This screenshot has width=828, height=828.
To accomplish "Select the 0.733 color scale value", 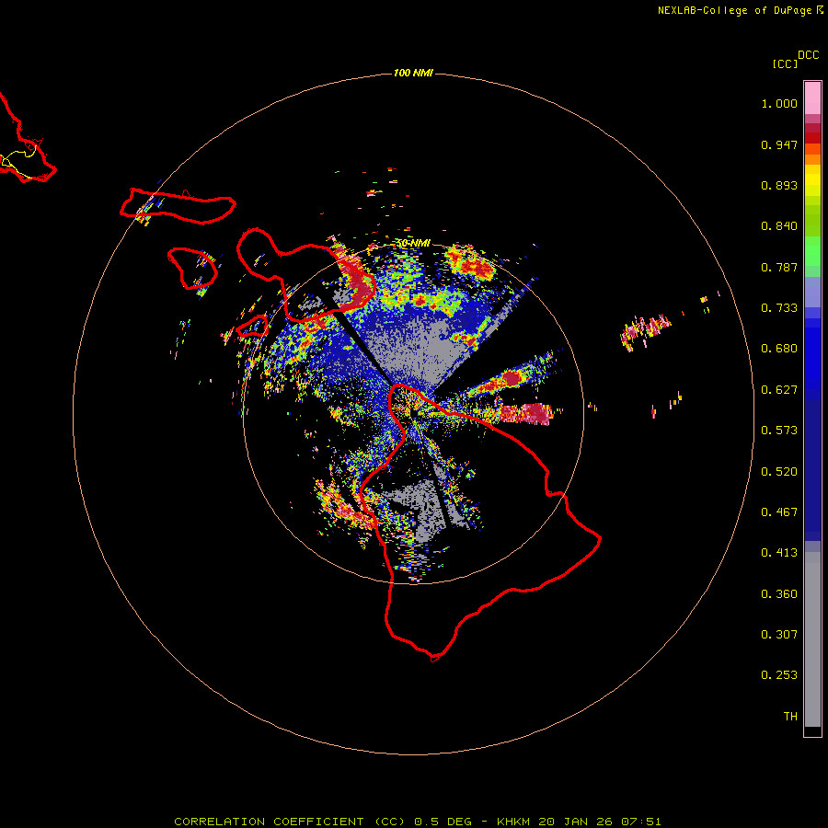I will coord(779,308).
